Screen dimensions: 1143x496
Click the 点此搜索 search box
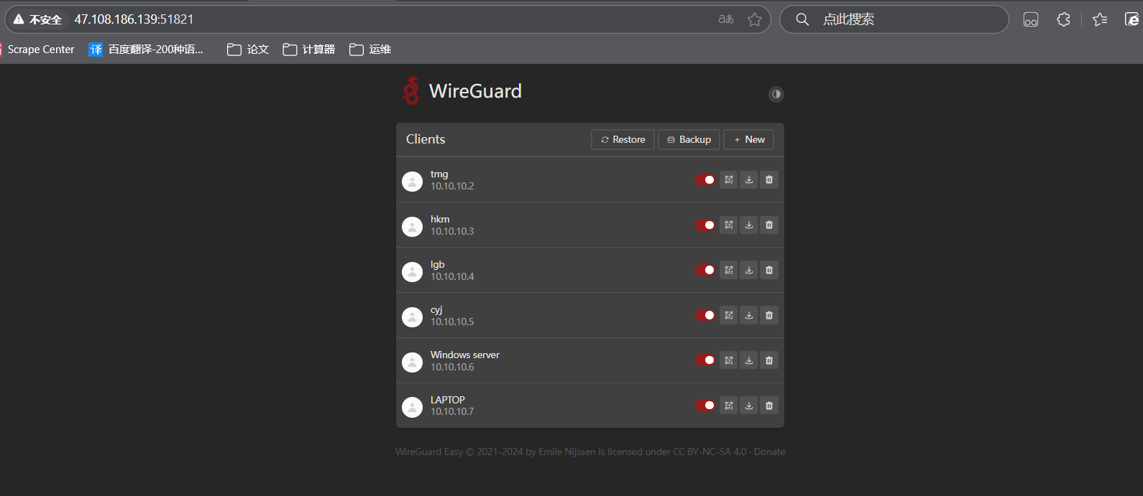click(894, 19)
